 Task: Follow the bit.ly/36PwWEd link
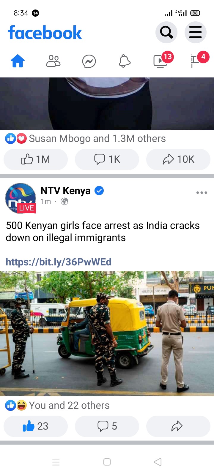(59, 262)
